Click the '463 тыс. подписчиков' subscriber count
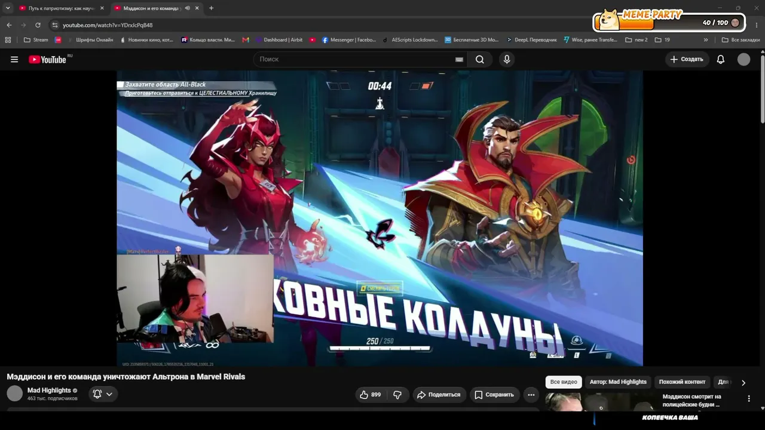The image size is (765, 430). pyautogui.click(x=53, y=398)
